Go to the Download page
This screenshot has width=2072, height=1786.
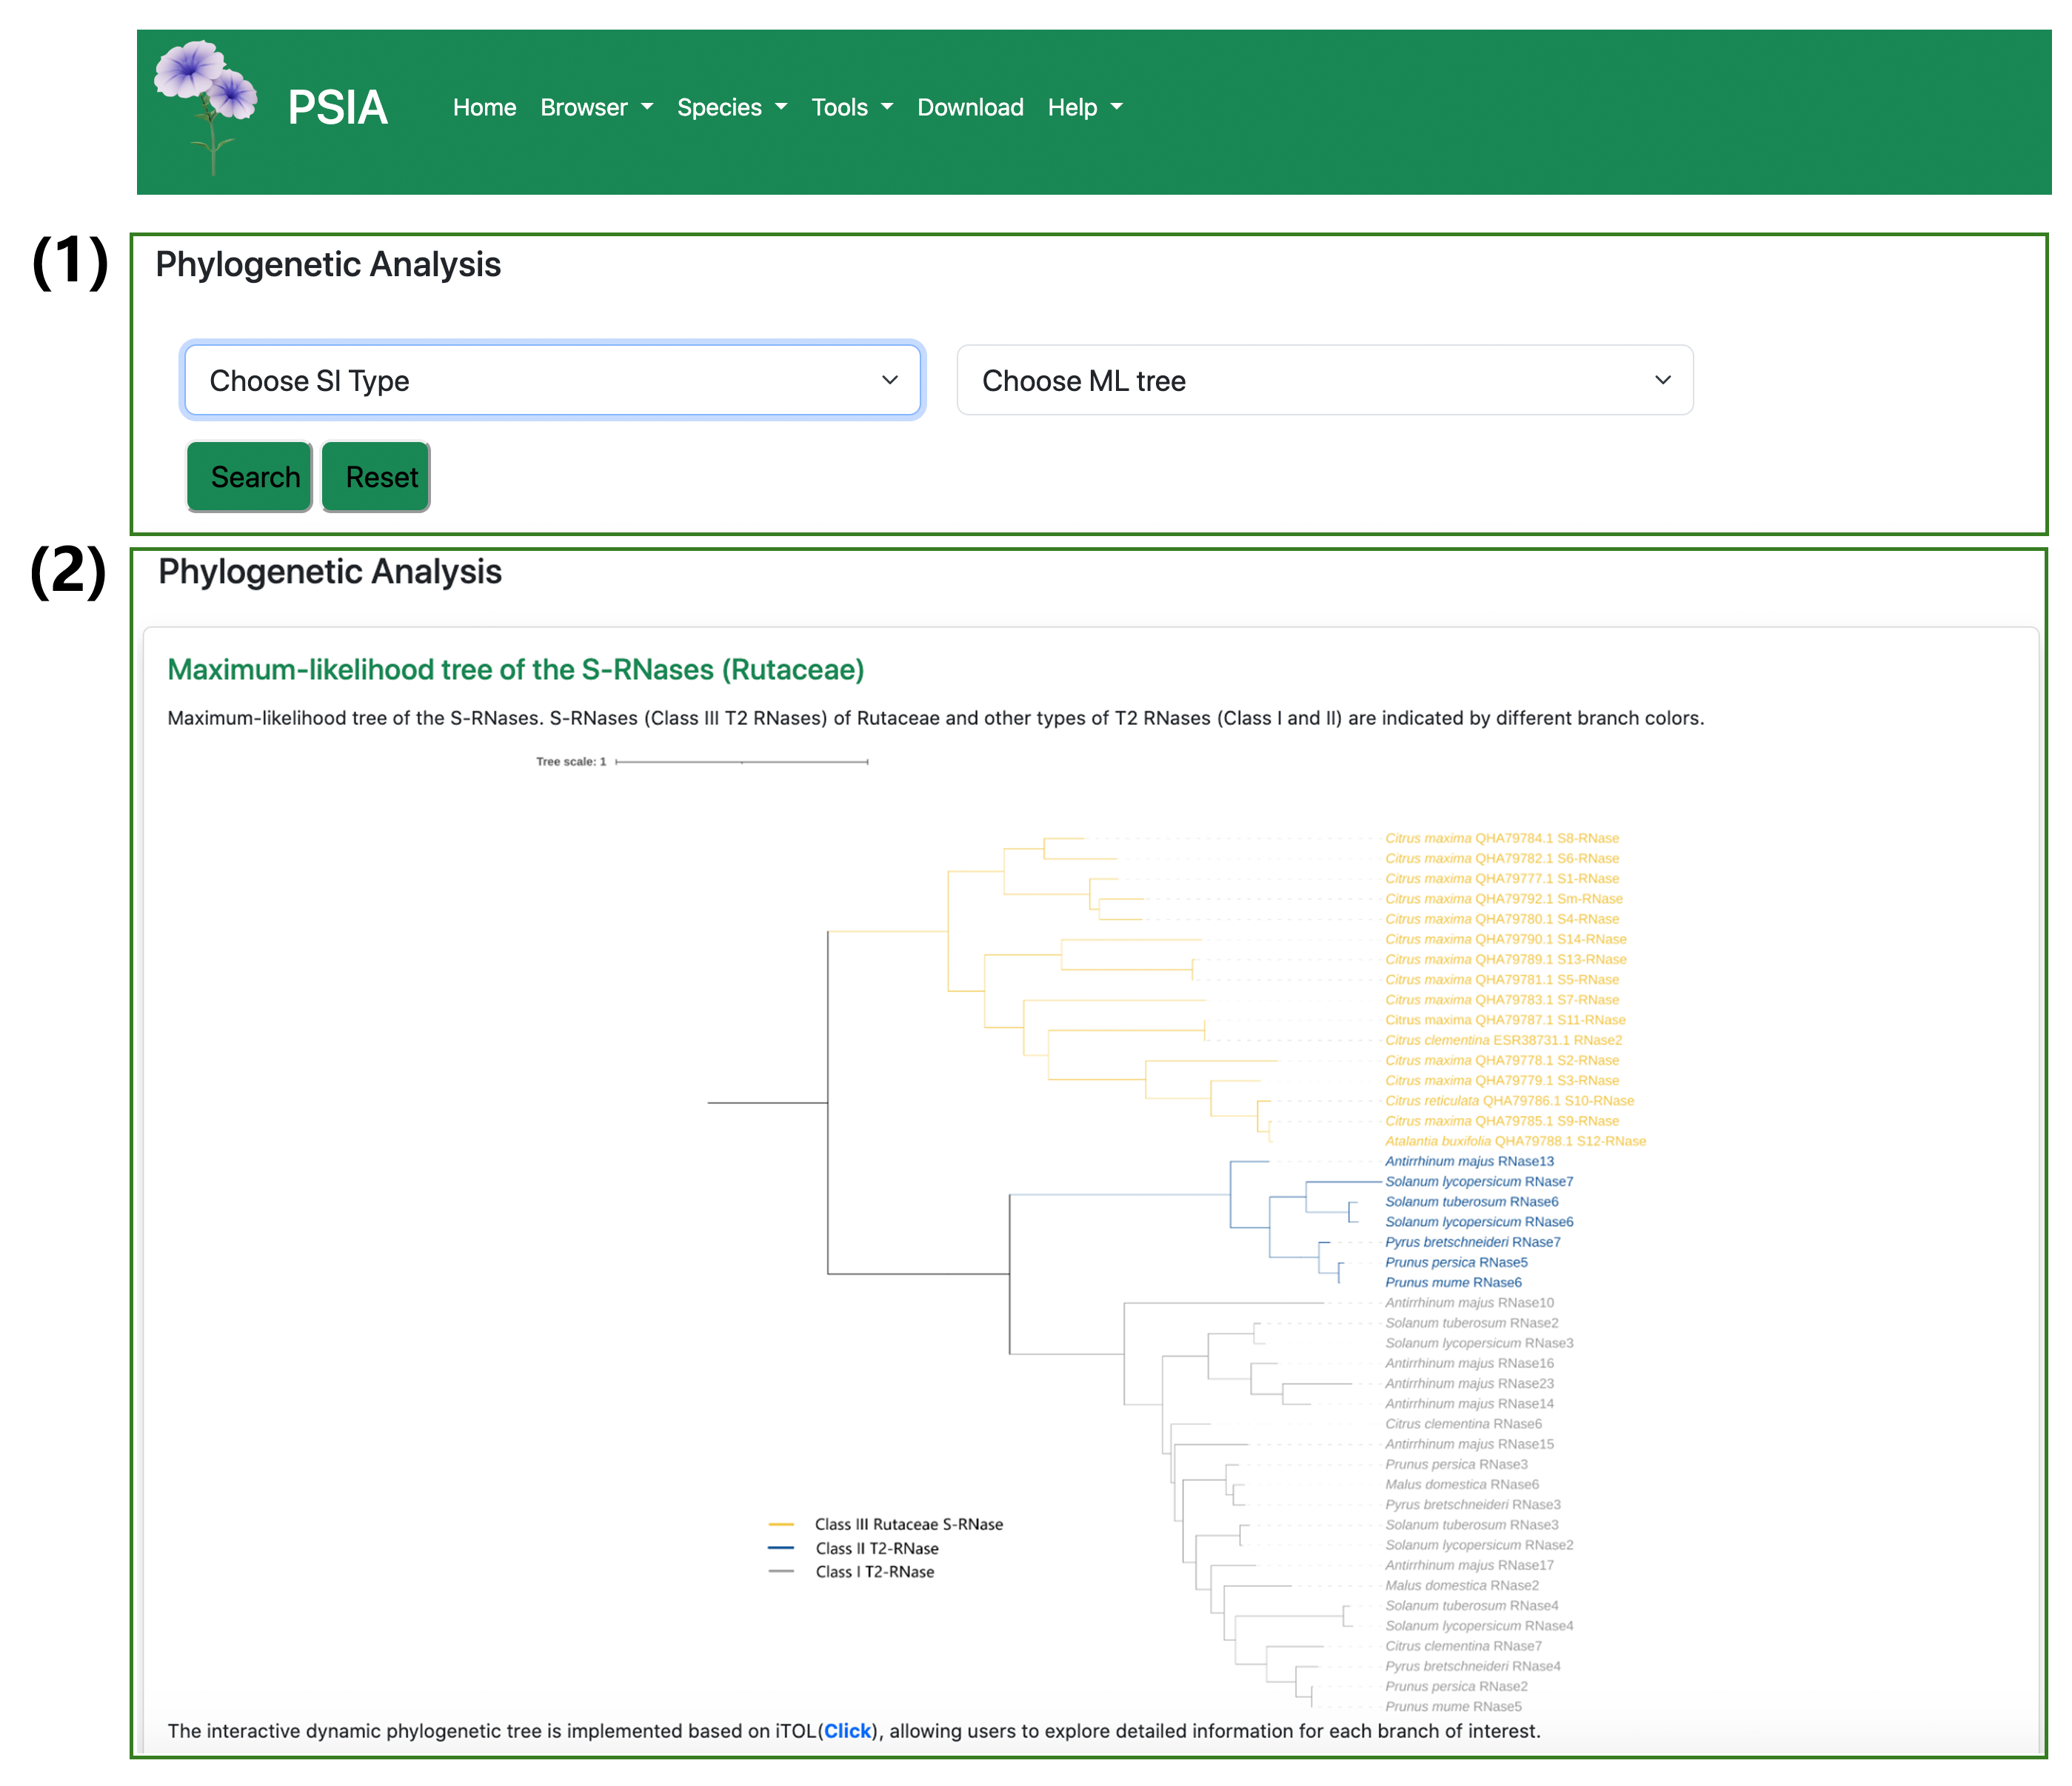(970, 107)
